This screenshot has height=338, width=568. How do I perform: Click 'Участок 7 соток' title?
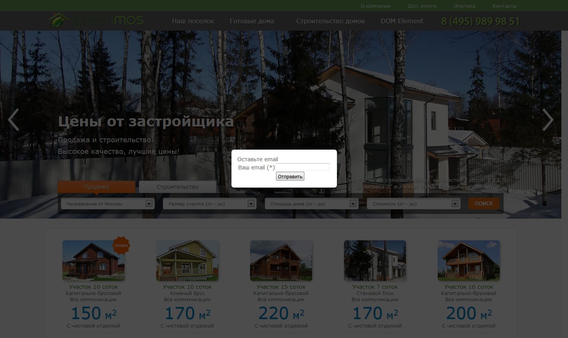[375, 287]
